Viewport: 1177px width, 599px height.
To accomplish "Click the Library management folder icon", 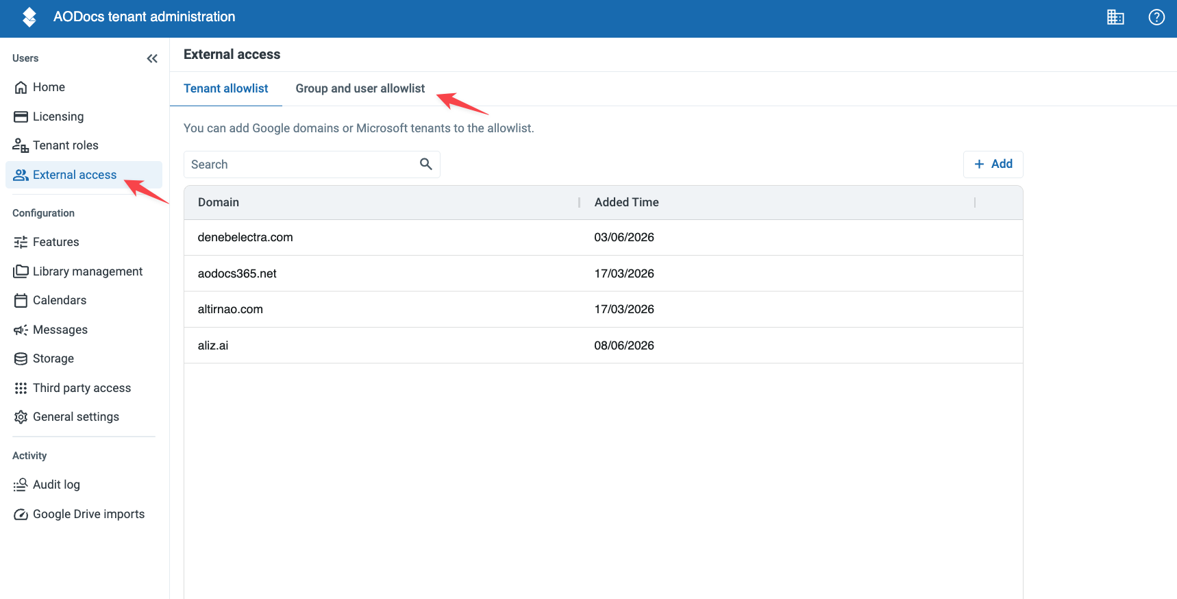I will (x=21, y=271).
